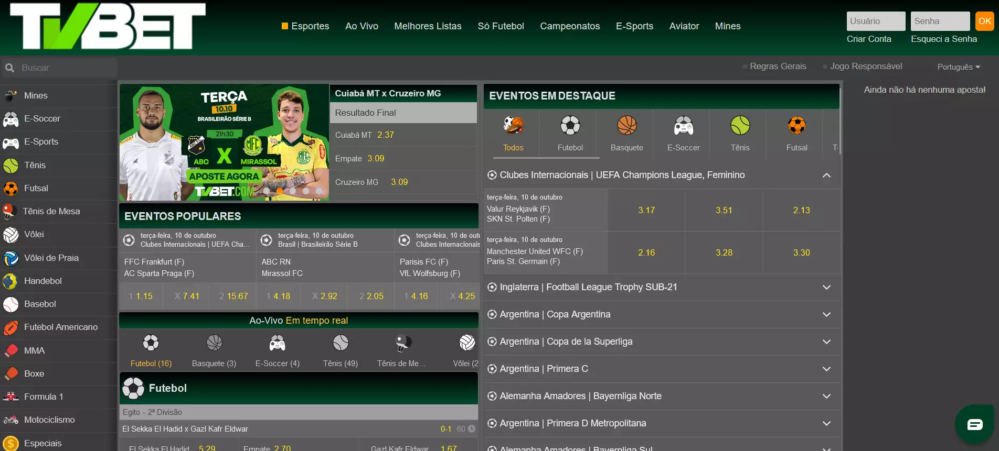Select Basebol icon in sidebar
The image size is (999, 451).
tap(10, 304)
